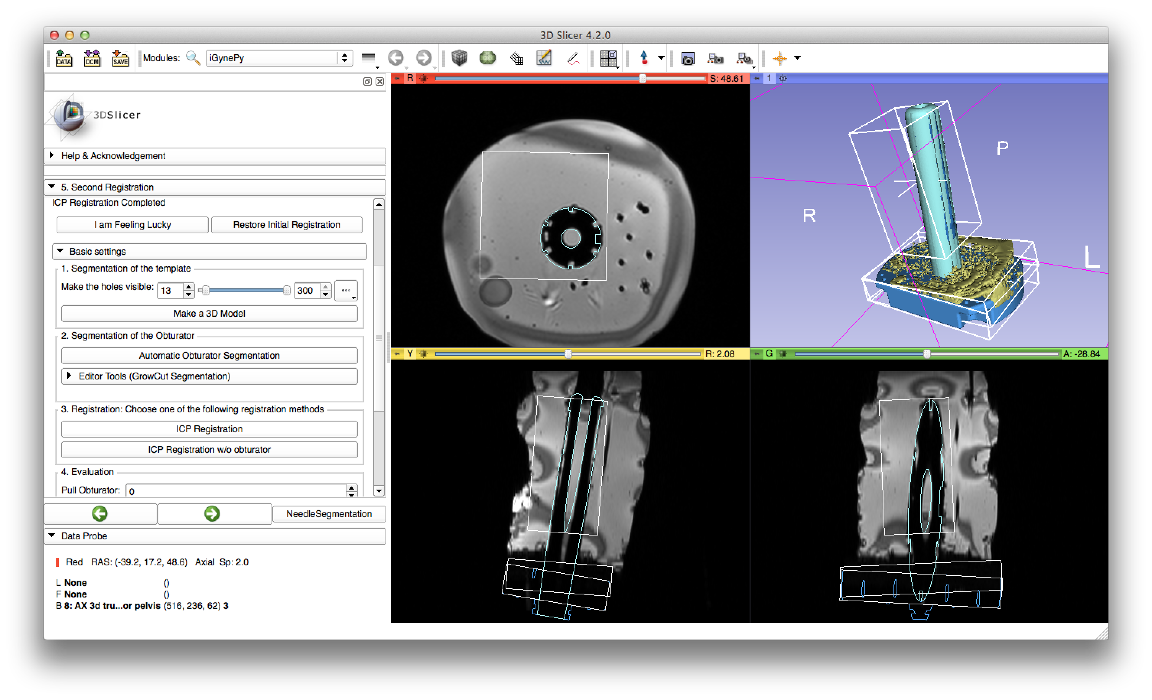Click the ICP Registration button

pyautogui.click(x=210, y=429)
